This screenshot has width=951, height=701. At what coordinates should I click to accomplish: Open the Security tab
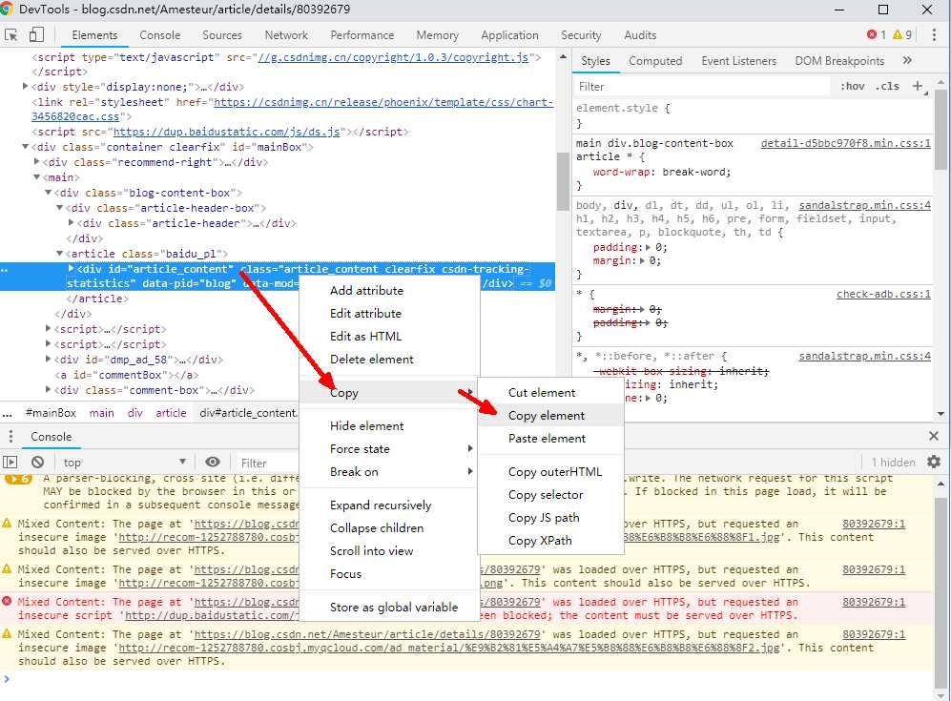pos(581,35)
